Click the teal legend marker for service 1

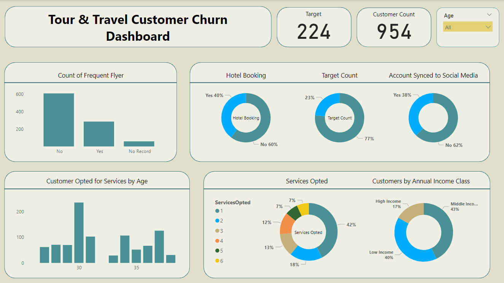click(x=217, y=211)
